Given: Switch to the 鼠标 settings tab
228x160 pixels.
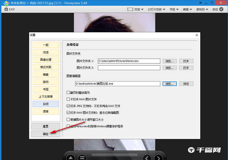Looking at the screenshot, I should (46, 82).
